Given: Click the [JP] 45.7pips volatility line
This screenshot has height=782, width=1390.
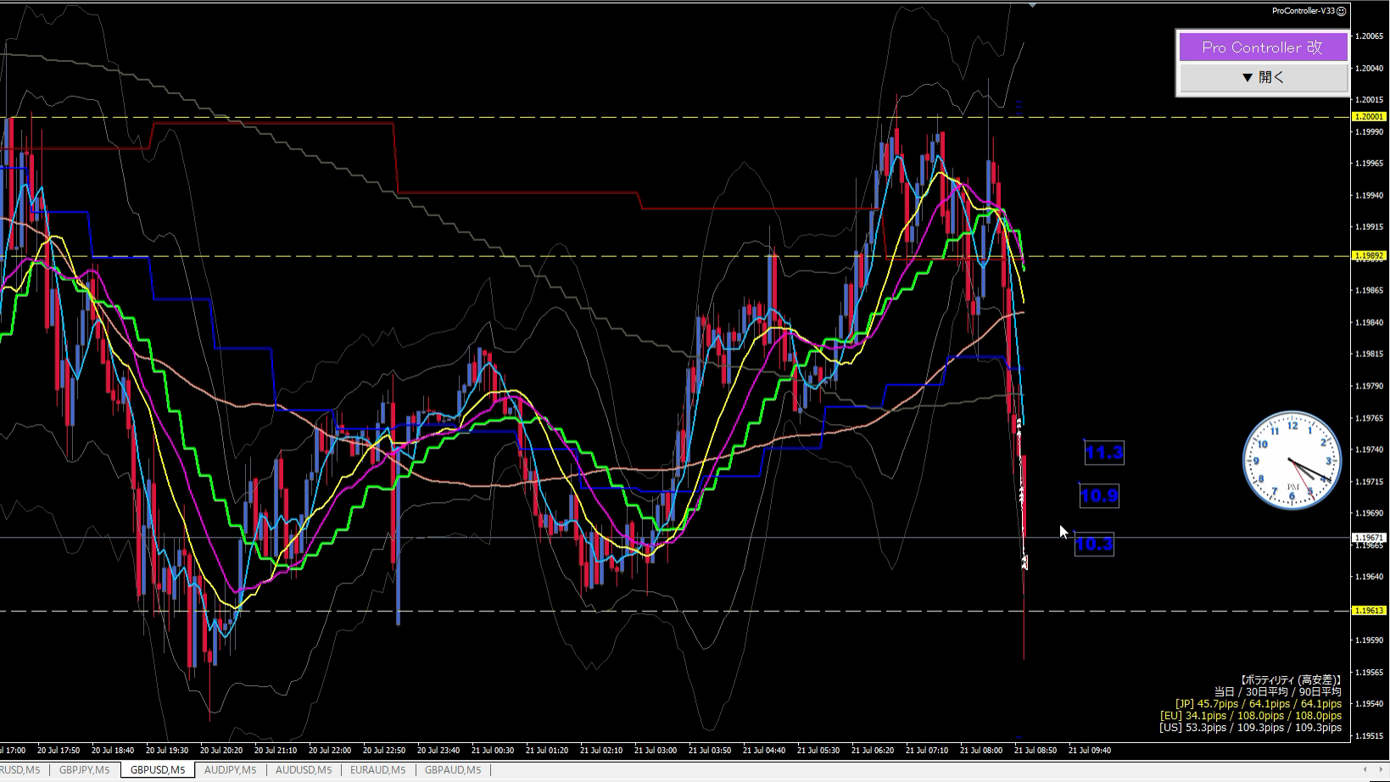Looking at the screenshot, I should [x=1259, y=704].
